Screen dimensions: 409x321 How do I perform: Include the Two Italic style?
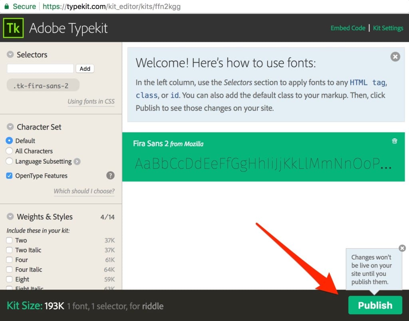coord(9,250)
